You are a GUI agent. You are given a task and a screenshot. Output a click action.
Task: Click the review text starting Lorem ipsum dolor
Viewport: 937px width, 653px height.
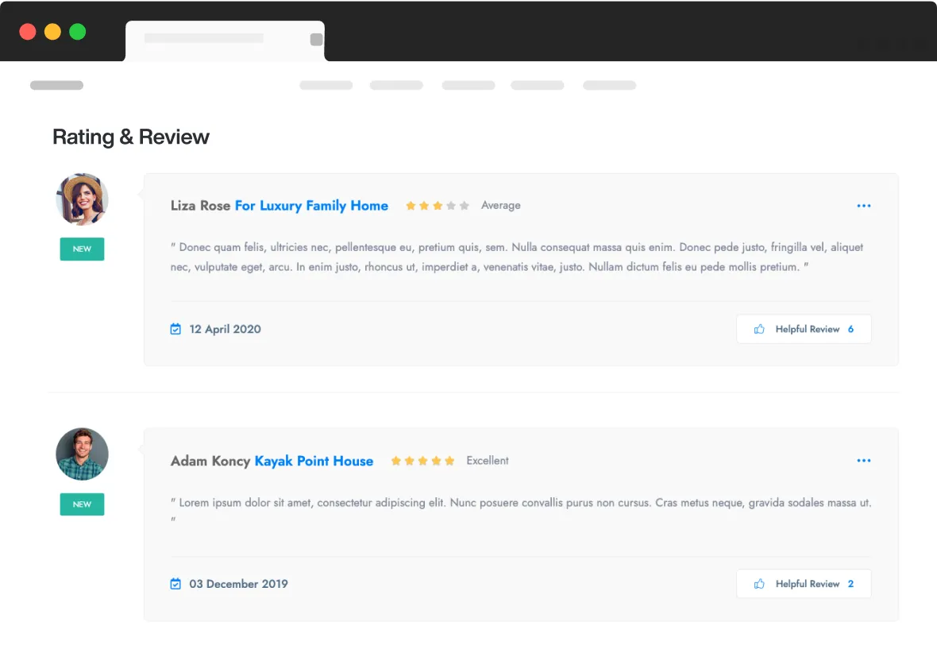(521, 510)
